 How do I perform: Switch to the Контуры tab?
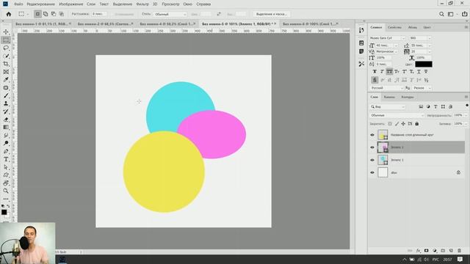click(x=408, y=97)
